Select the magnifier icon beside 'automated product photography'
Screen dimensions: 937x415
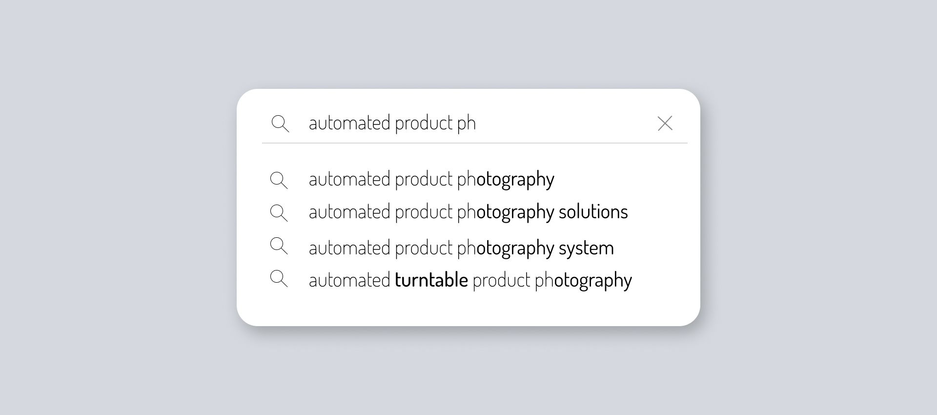[279, 180]
